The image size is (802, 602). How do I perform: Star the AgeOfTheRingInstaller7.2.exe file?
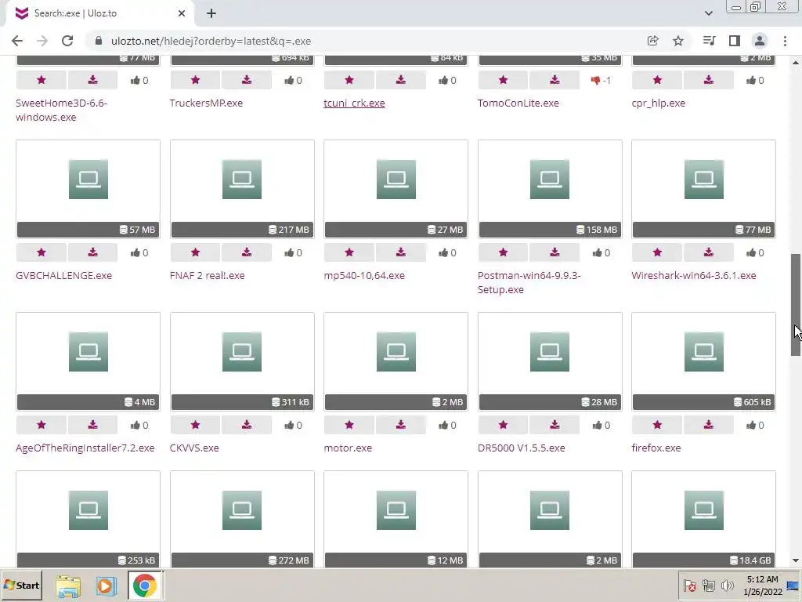(42, 425)
